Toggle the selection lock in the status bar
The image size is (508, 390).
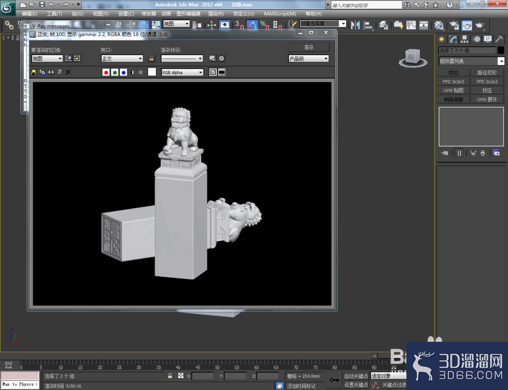[x=170, y=376]
